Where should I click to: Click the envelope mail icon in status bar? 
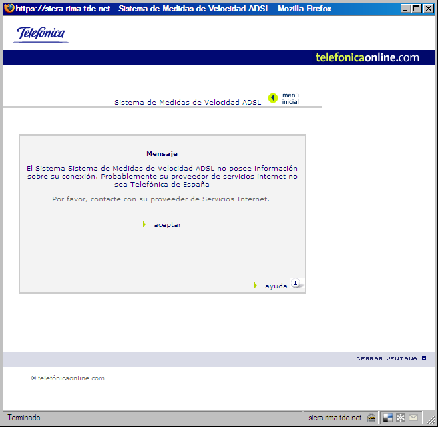click(413, 418)
